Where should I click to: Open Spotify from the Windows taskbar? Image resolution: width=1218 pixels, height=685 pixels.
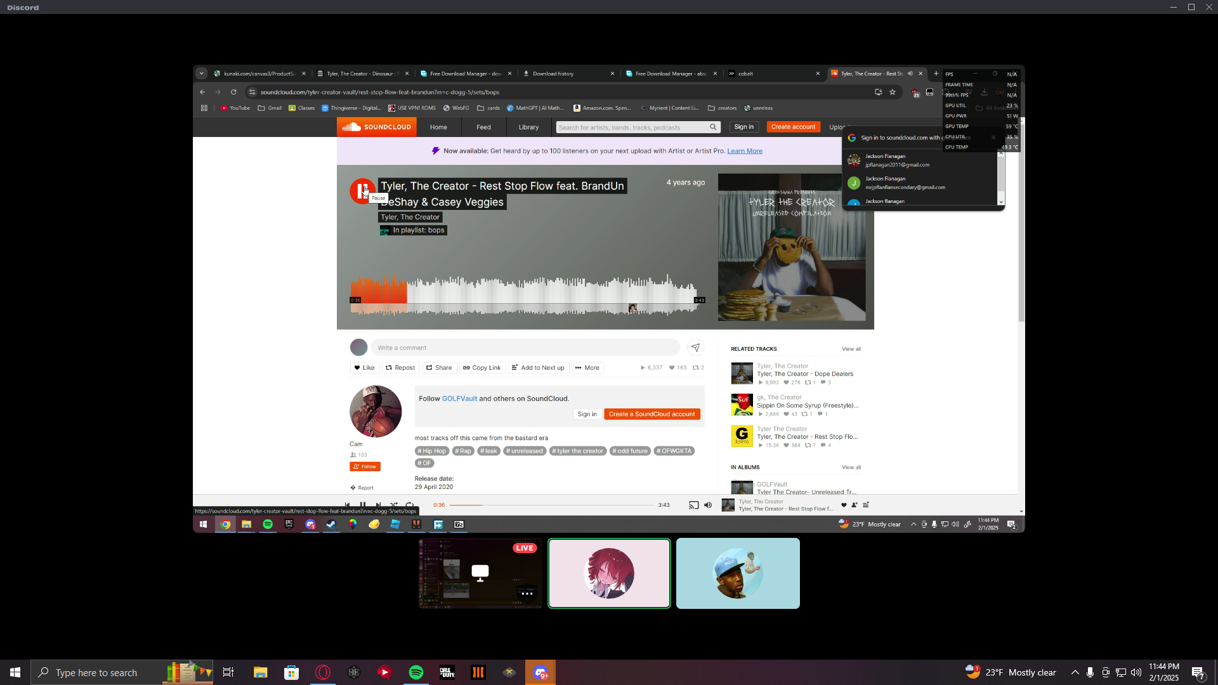[416, 672]
